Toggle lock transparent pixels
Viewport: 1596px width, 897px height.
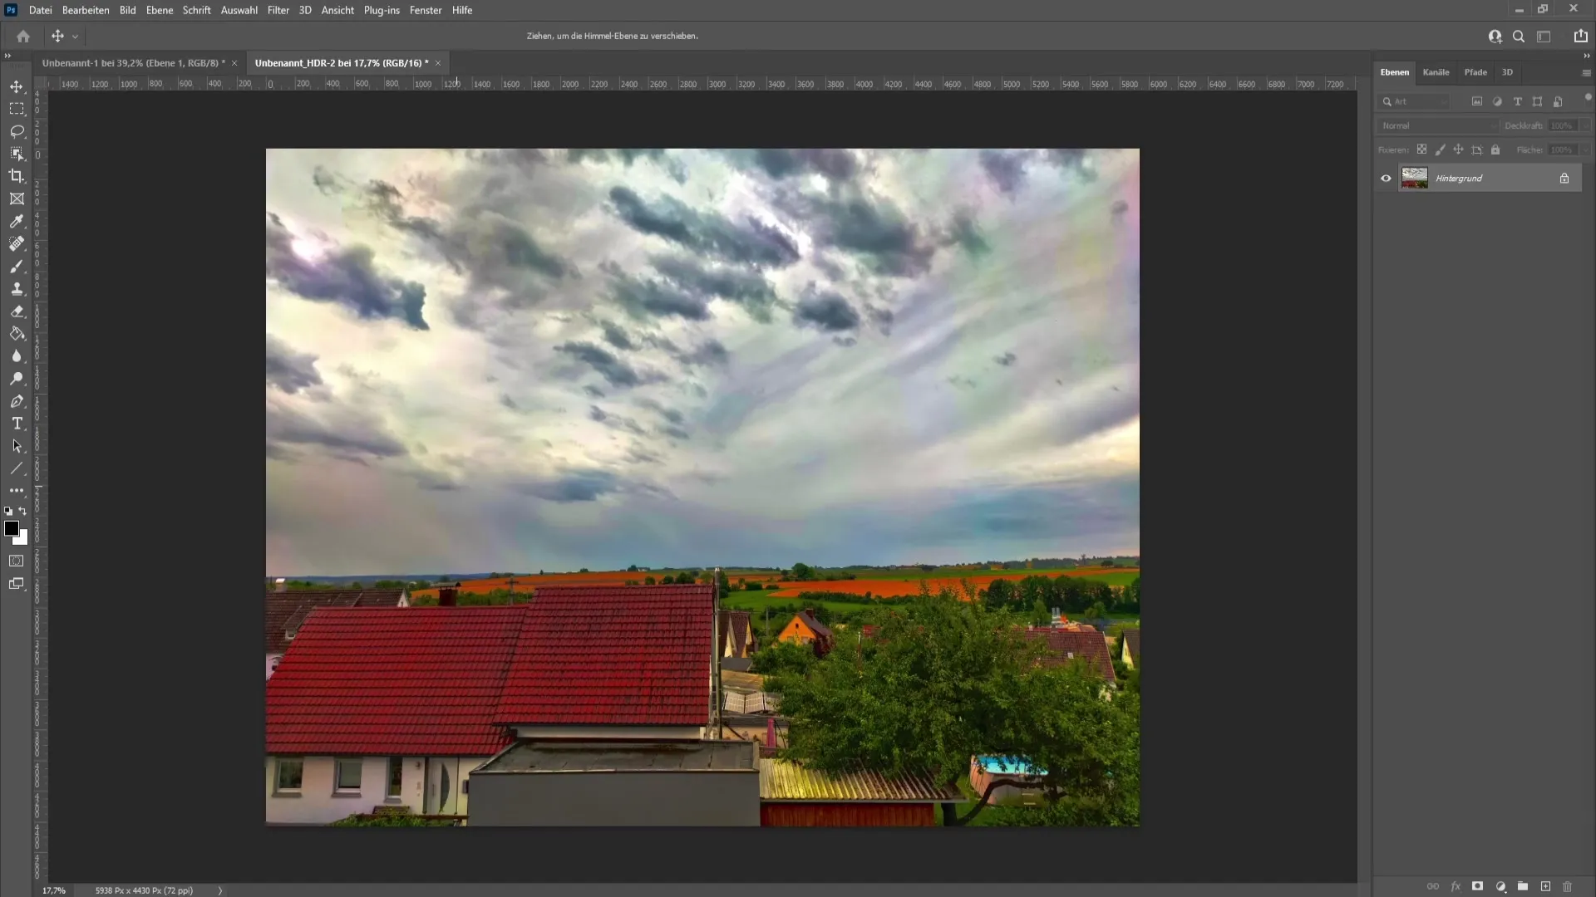1421,149
